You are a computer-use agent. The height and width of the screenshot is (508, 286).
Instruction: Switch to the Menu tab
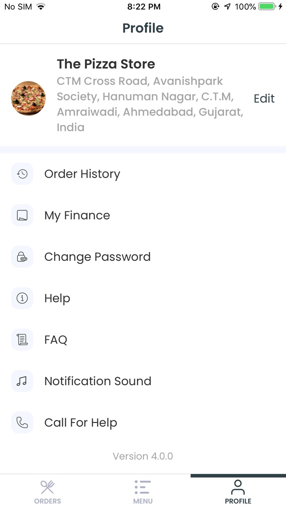[x=143, y=492]
